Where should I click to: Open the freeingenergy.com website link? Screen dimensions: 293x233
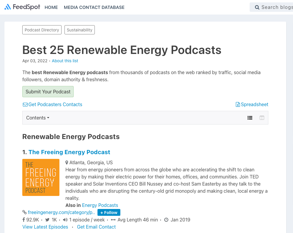click(62, 212)
